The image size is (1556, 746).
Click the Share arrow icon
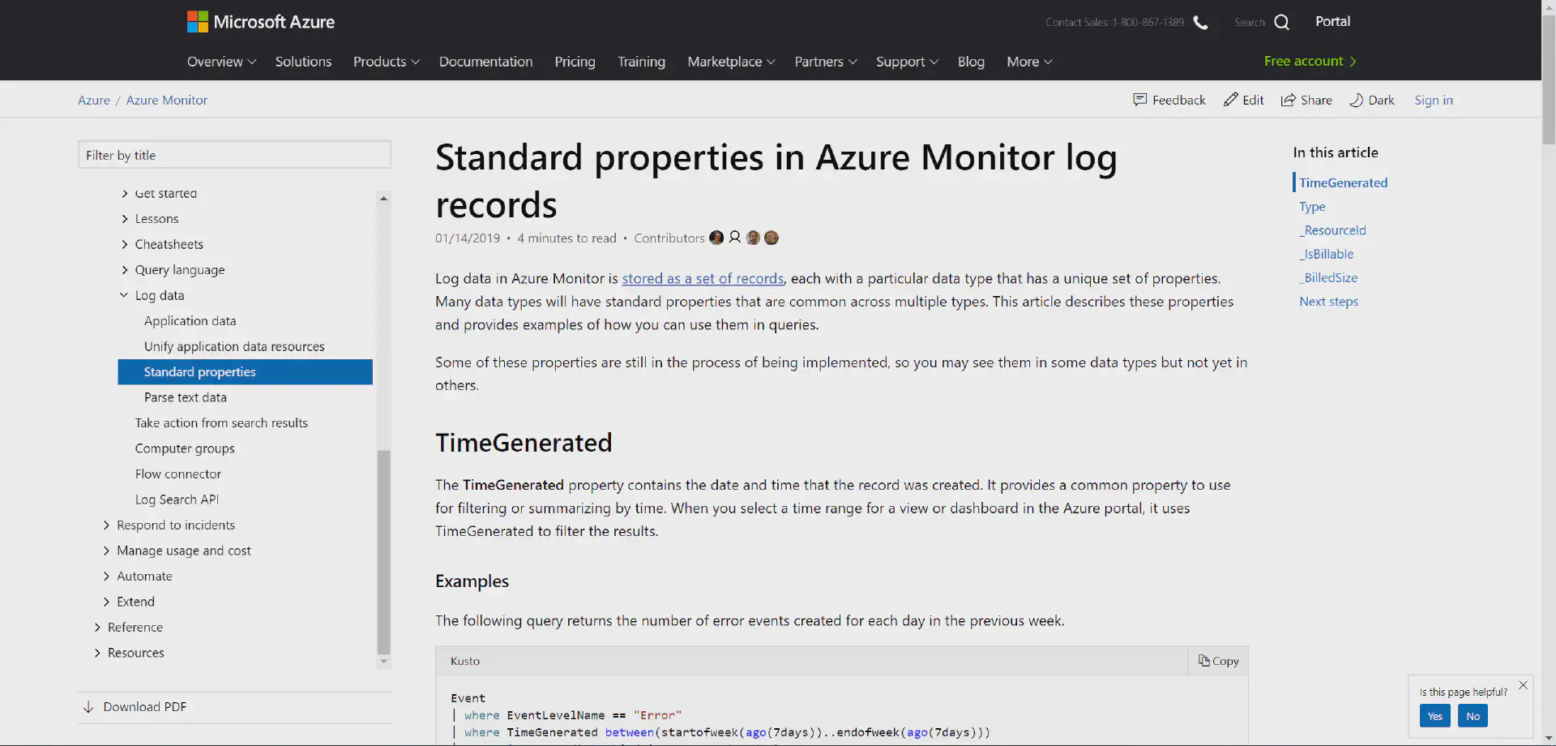(1288, 100)
